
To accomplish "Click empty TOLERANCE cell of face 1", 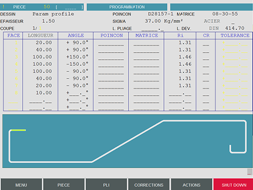I will [235, 44].
